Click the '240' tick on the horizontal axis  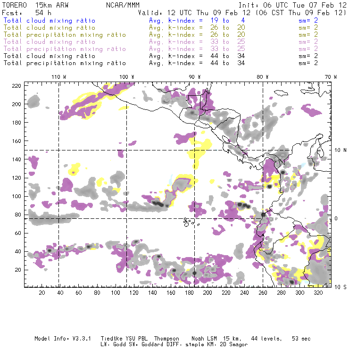[x=244, y=293]
